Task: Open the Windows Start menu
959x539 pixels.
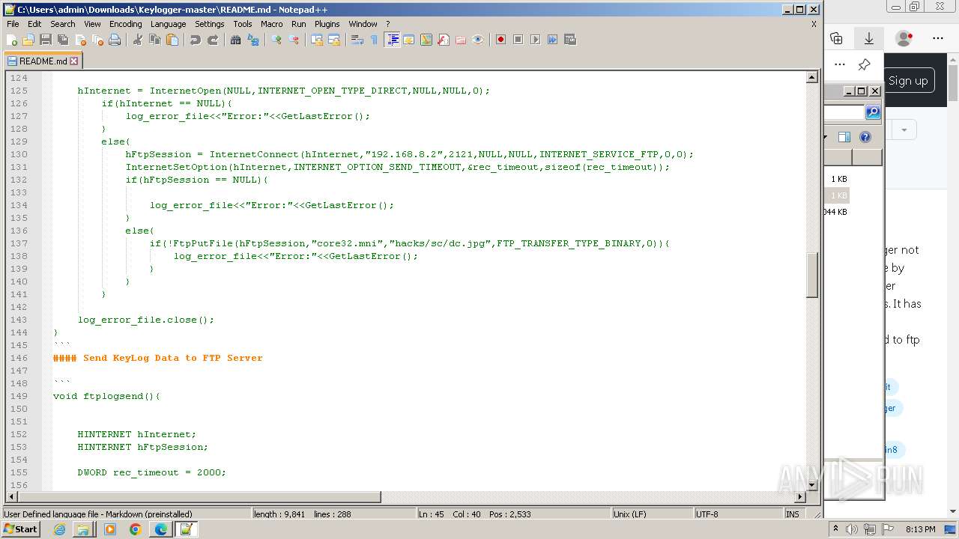Action: pos(20,529)
